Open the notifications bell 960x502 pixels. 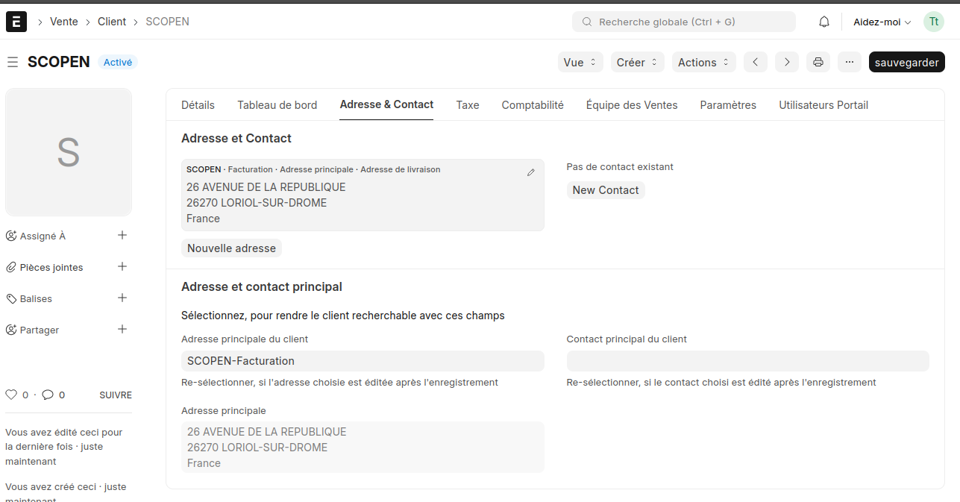pos(824,22)
